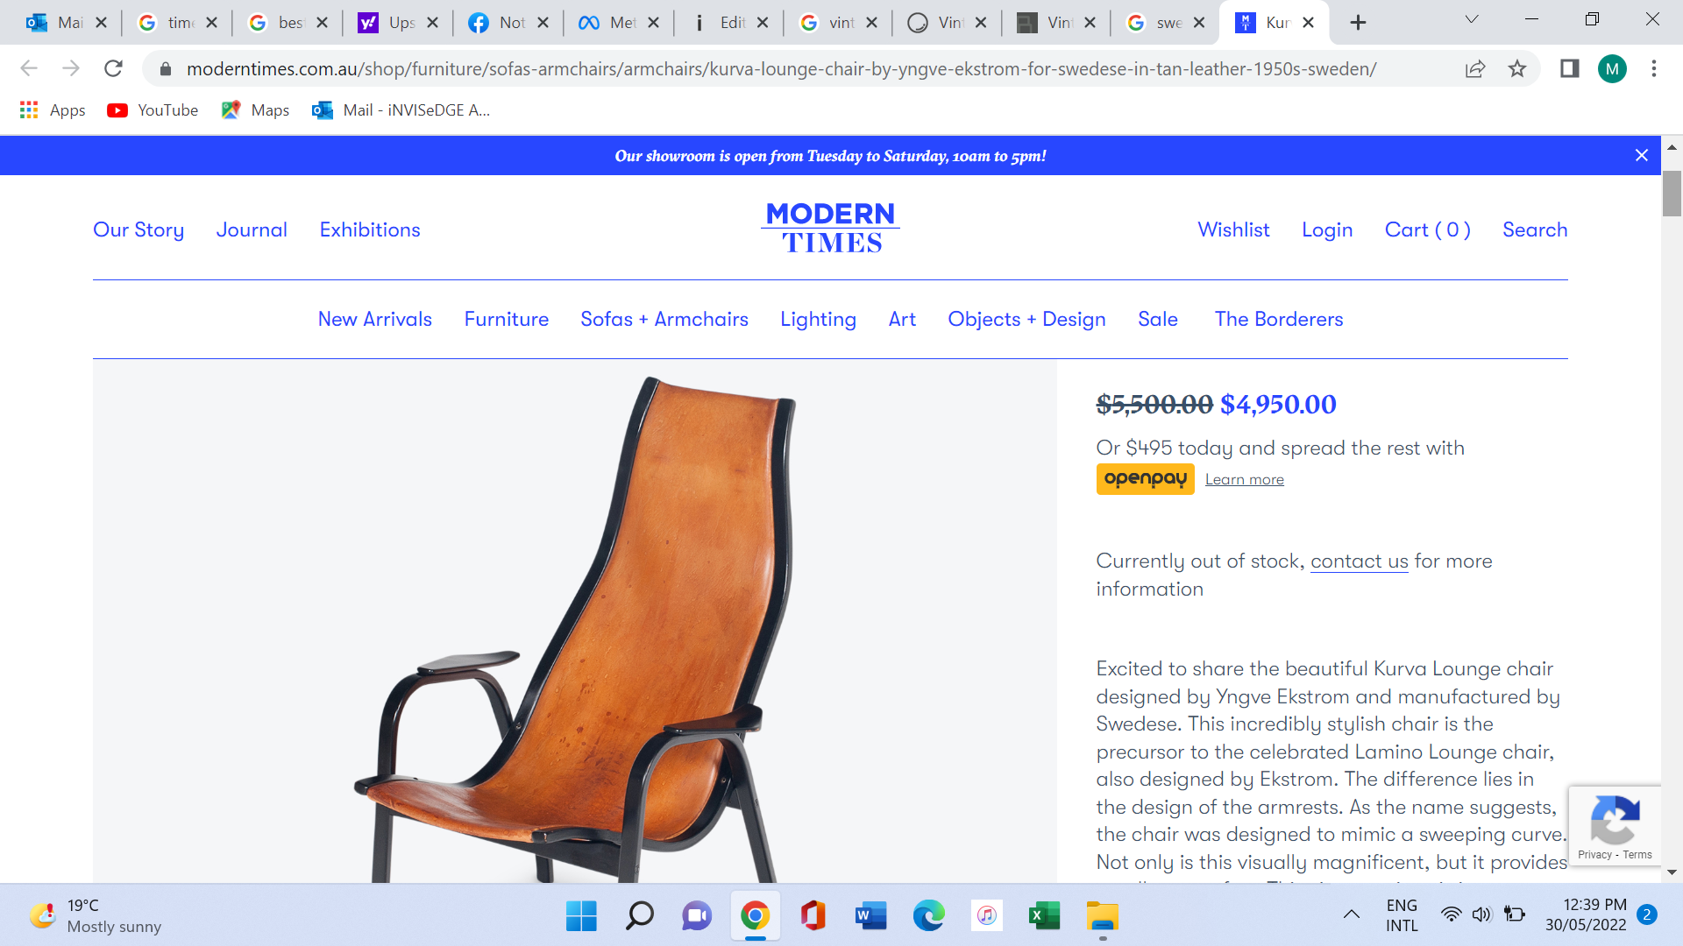Open the browser side panel icon
Viewport: 1683px width, 946px height.
(1569, 68)
